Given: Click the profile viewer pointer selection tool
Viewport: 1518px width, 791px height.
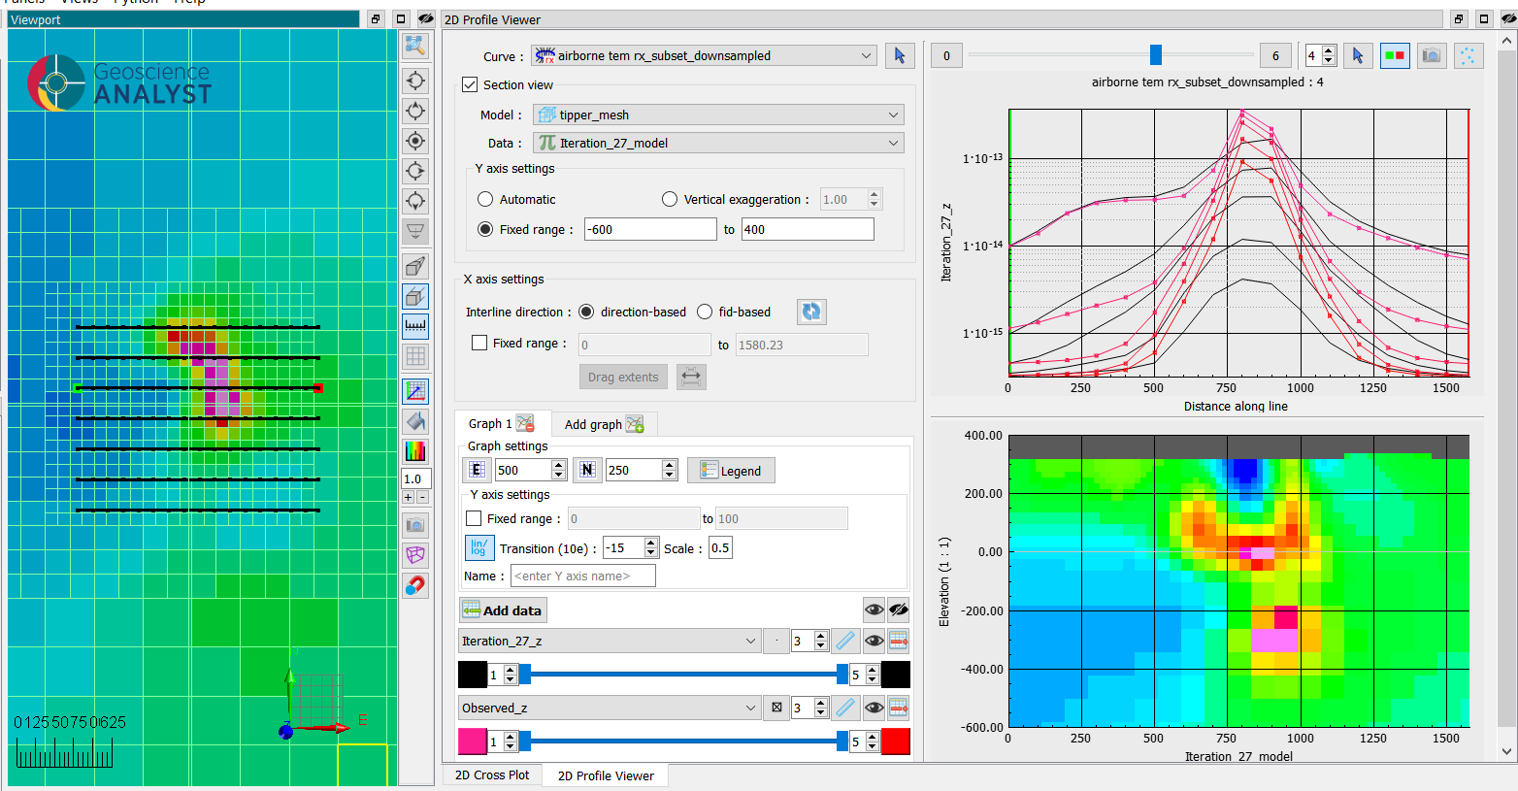Looking at the screenshot, I should 1358,56.
